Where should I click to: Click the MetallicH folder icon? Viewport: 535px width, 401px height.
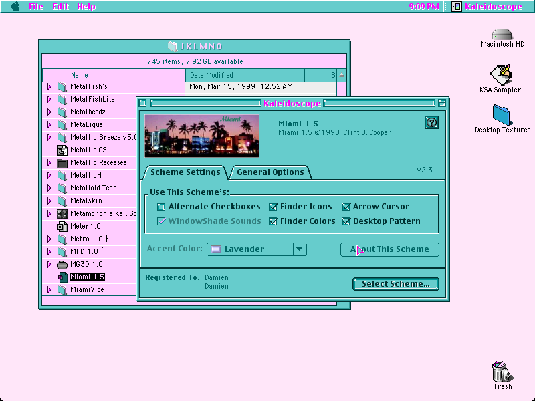[x=62, y=176]
